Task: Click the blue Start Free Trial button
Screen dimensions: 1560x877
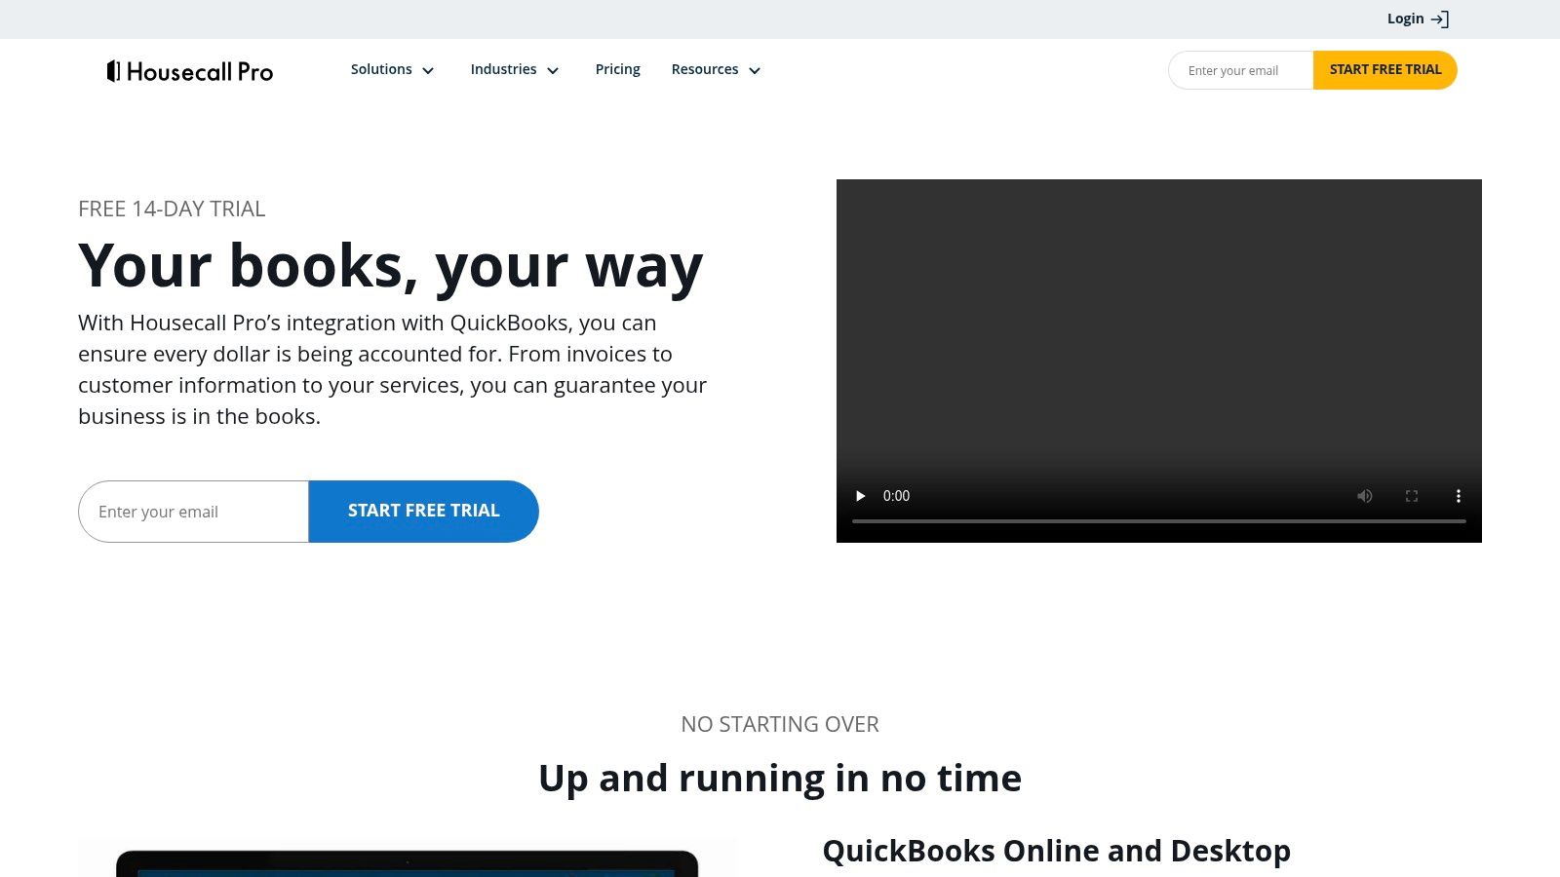Action: click(424, 512)
